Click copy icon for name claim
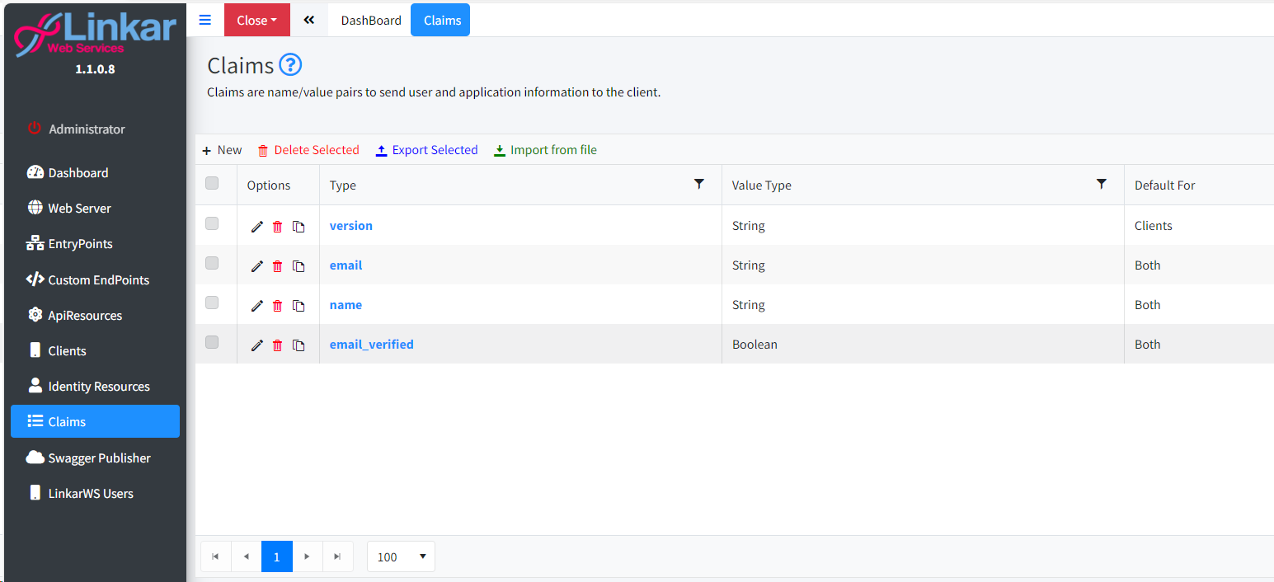 [x=299, y=306]
